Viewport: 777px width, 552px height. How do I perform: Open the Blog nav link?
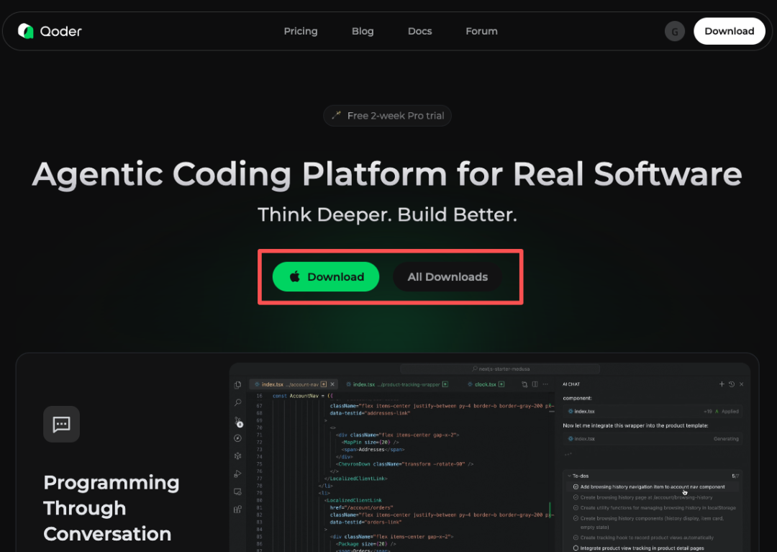click(x=363, y=31)
